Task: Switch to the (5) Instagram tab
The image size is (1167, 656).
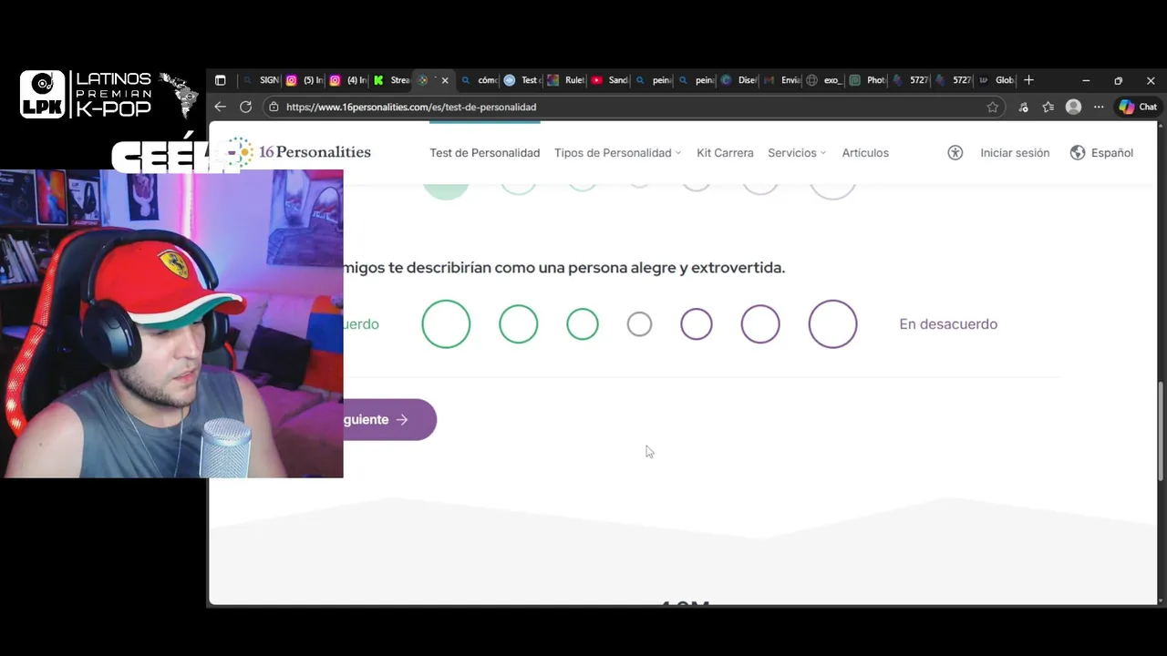Action: [x=304, y=80]
